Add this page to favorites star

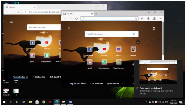(x=136, y=18)
